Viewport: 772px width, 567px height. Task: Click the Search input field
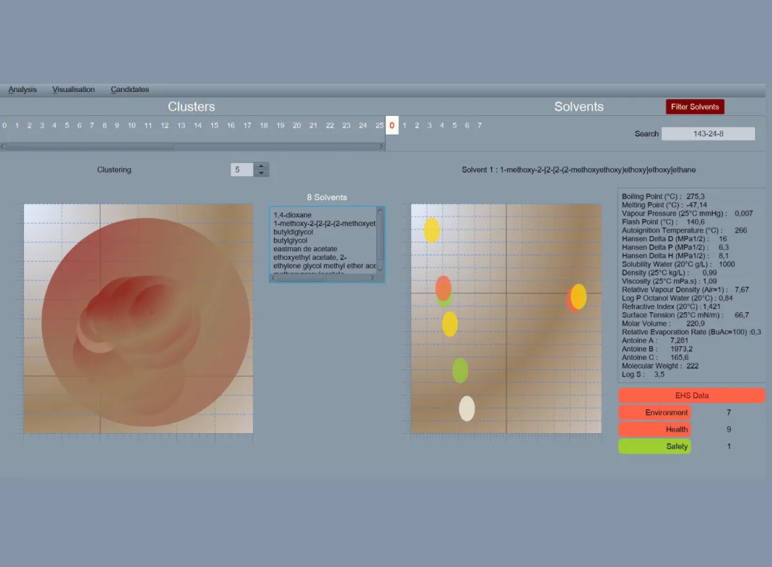coord(708,134)
